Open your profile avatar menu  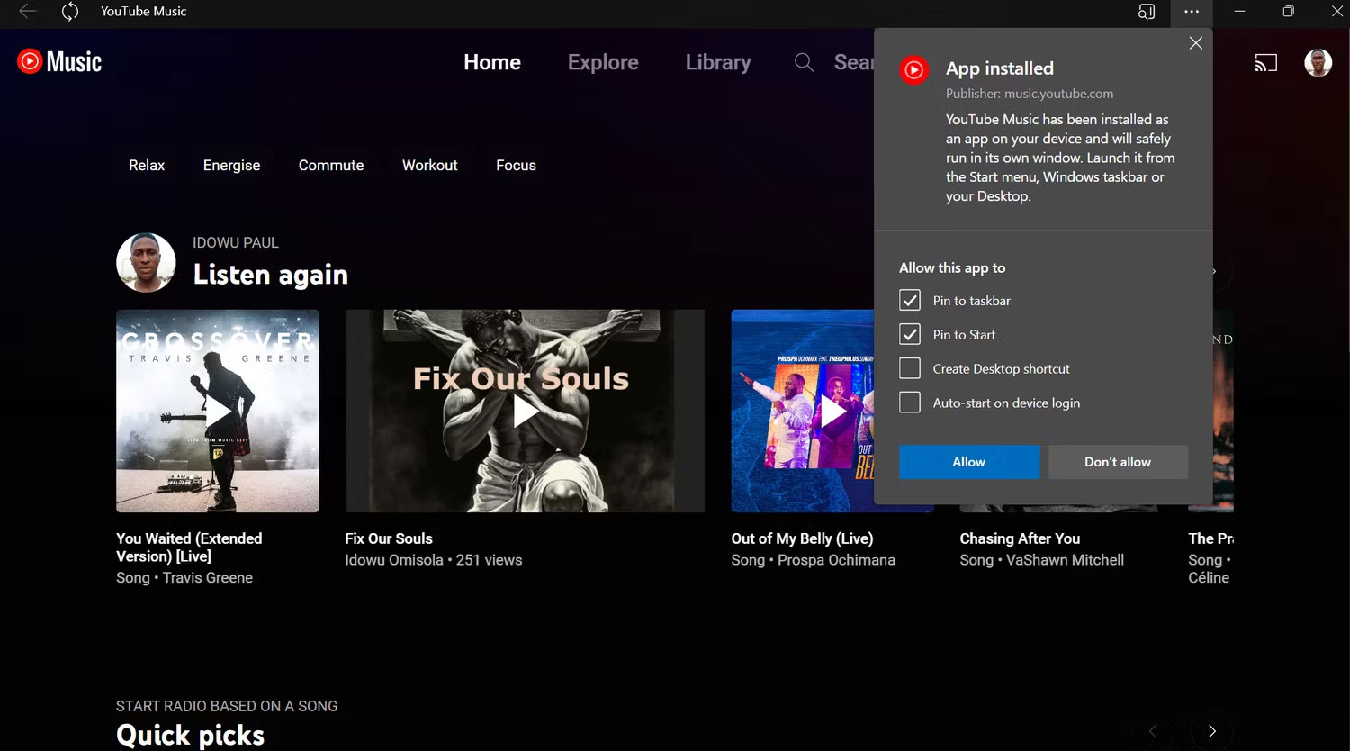tap(1318, 62)
